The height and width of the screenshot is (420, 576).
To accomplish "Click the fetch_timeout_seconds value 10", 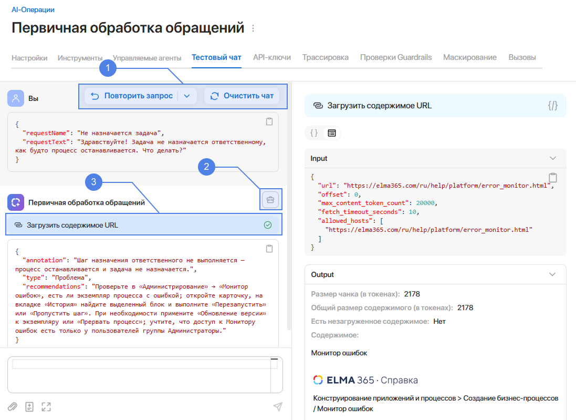I will pos(412,212).
